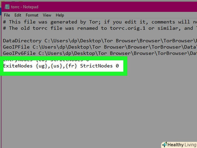Open the Format menu
This screenshot has height=148, width=197.
coord(32,15)
